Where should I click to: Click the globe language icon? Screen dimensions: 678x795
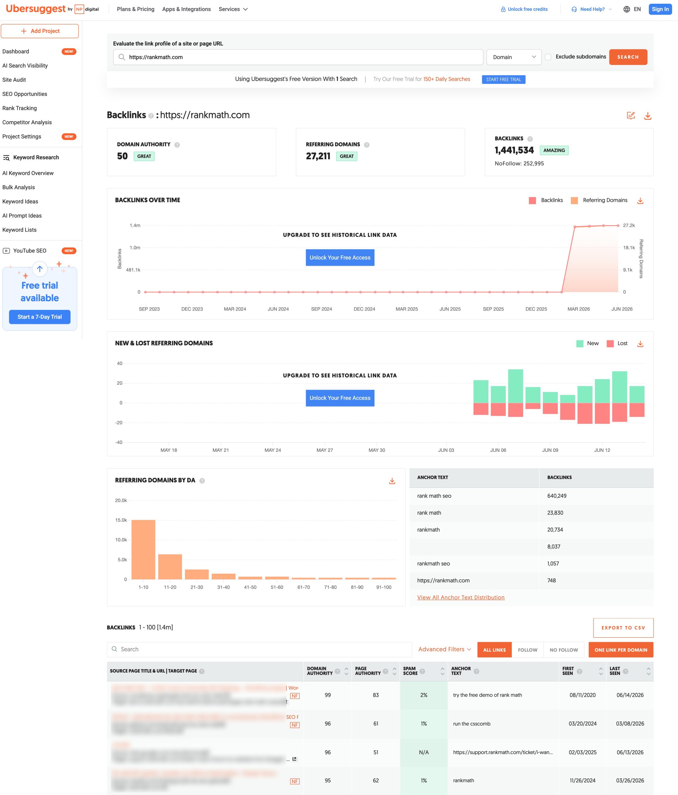(x=626, y=9)
